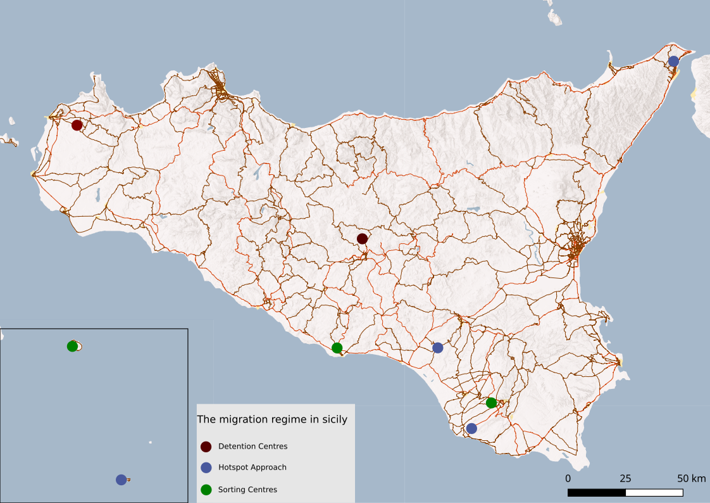Click the green Sorting Centre dot on Linosa island
This screenshot has height=503, width=710.
tap(72, 345)
